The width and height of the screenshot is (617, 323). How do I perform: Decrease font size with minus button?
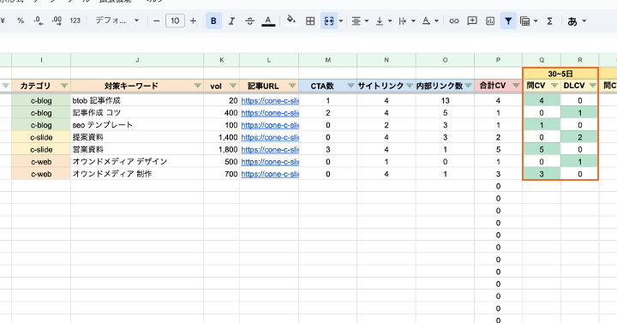point(157,21)
